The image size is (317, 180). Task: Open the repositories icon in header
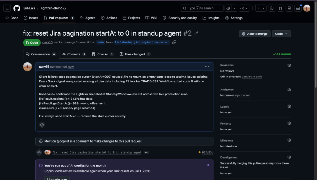pos(289,8)
